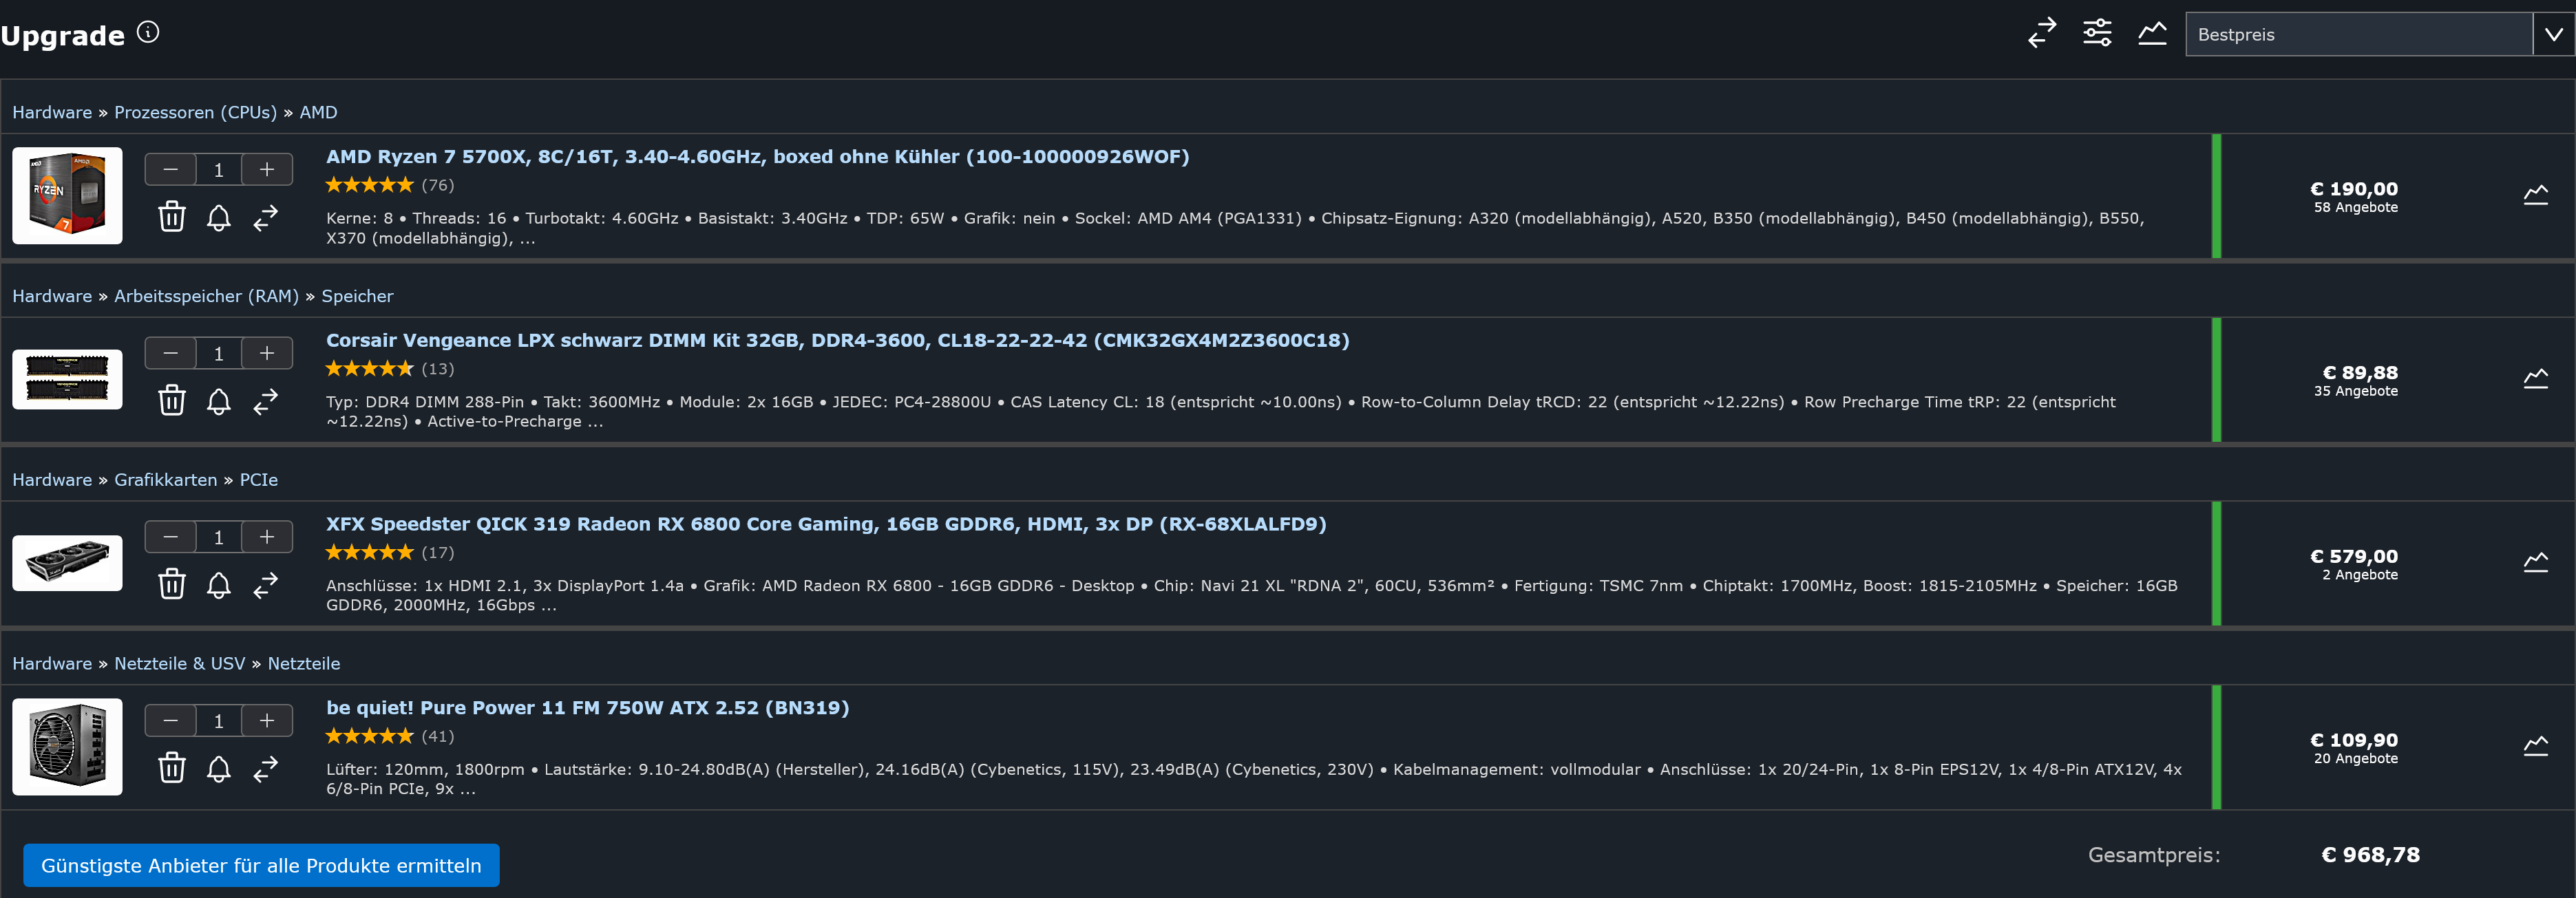This screenshot has width=2576, height=898.
Task: Click the be quiet! power supply thumbnail
Action: pyautogui.click(x=67, y=747)
